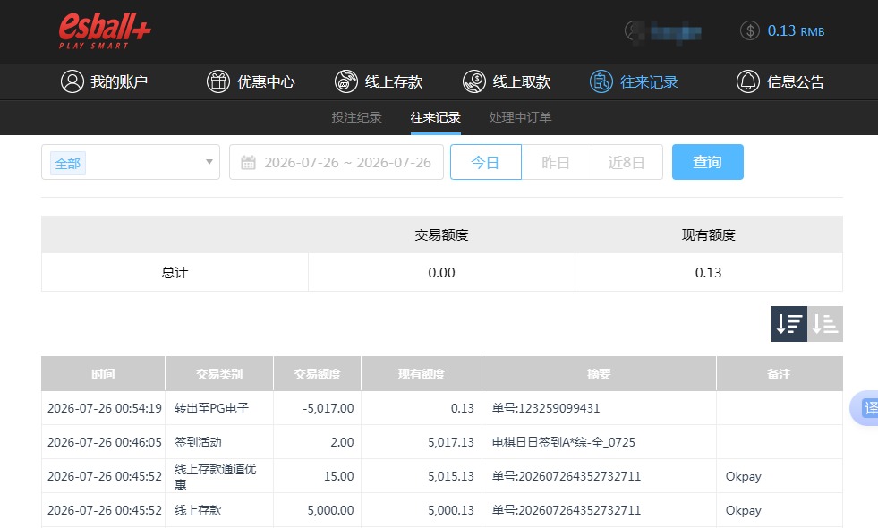Click the blurred user avatar icon
The width and height of the screenshot is (878, 528).
click(635, 30)
